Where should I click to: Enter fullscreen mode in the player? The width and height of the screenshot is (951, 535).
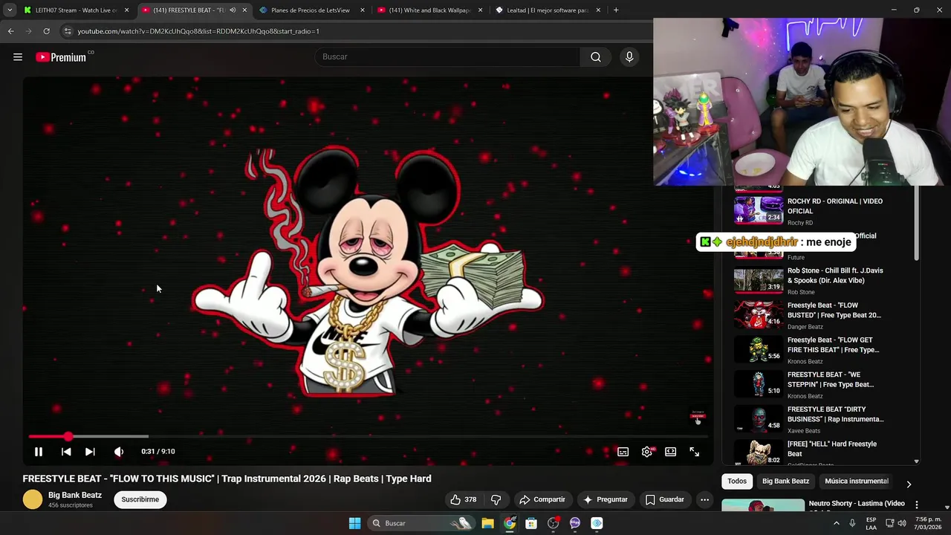point(695,452)
